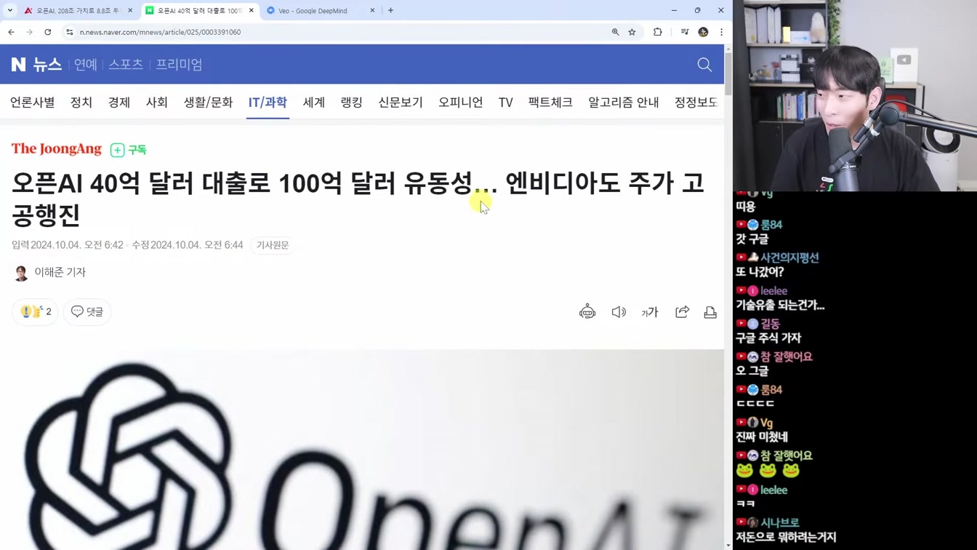Select the 알고리즘 안내 menu item
The height and width of the screenshot is (550, 977).
click(x=624, y=103)
